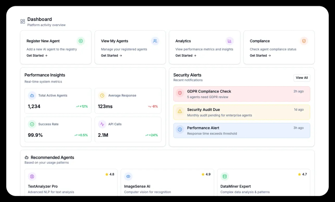Click "Based on your usage patterns" text
Viewport: 335px width, 202px height.
point(47,163)
